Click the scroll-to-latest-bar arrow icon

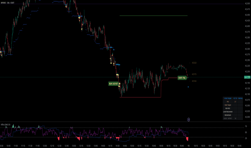[x=189, y=119]
